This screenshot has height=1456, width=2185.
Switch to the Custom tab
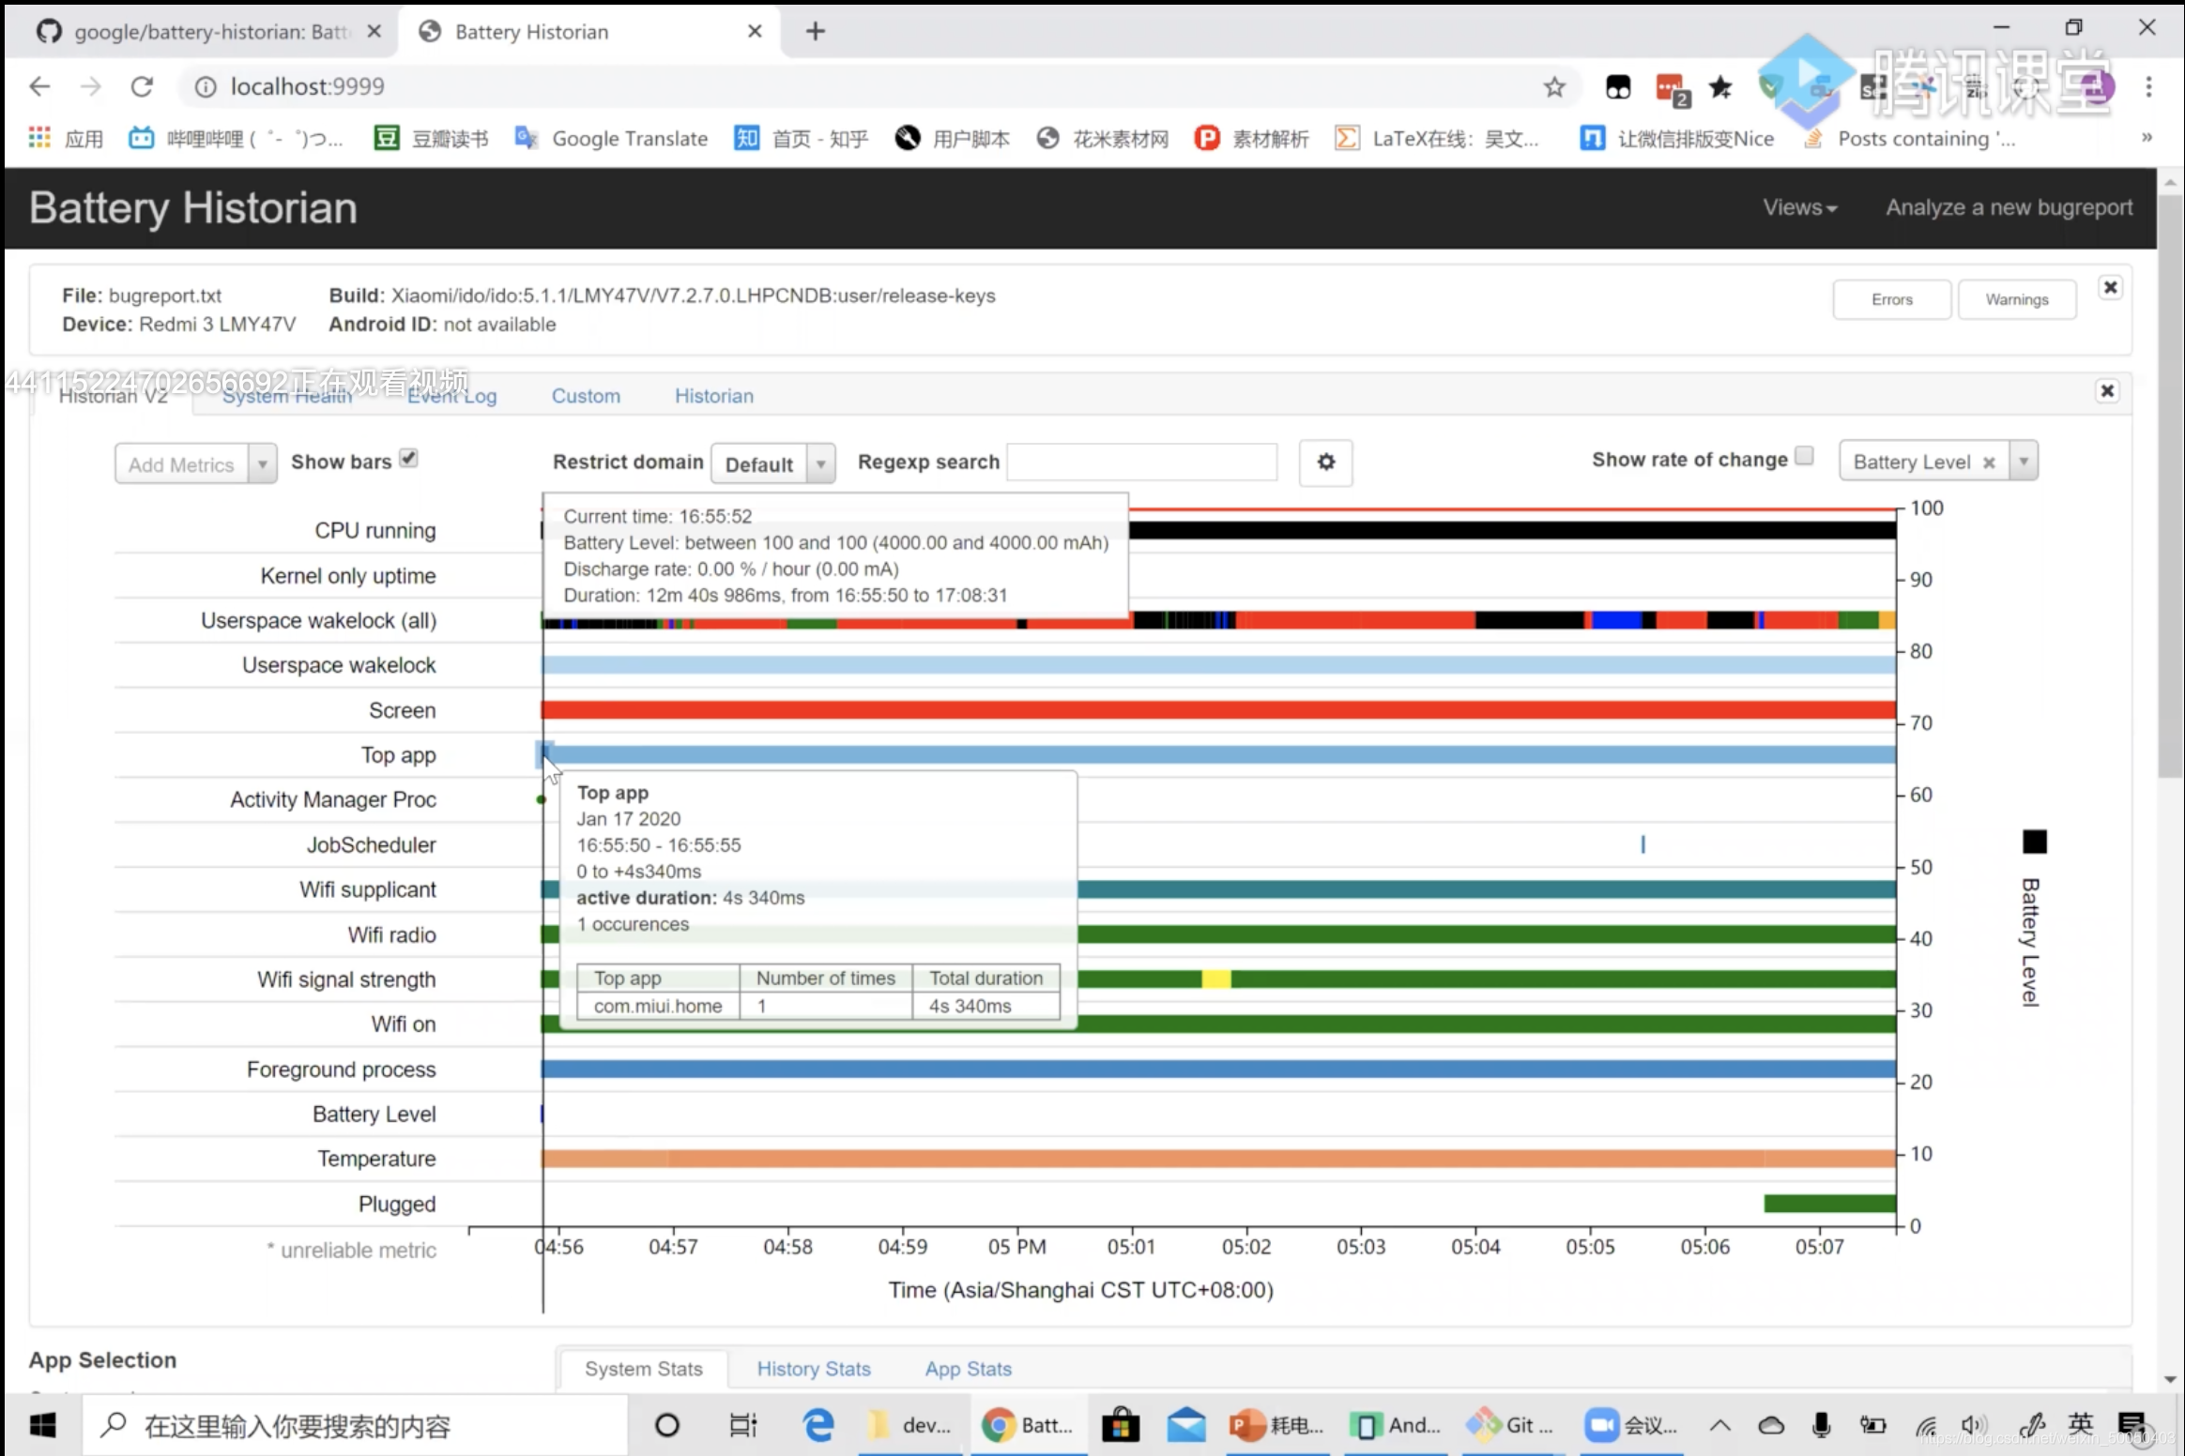[x=586, y=396]
